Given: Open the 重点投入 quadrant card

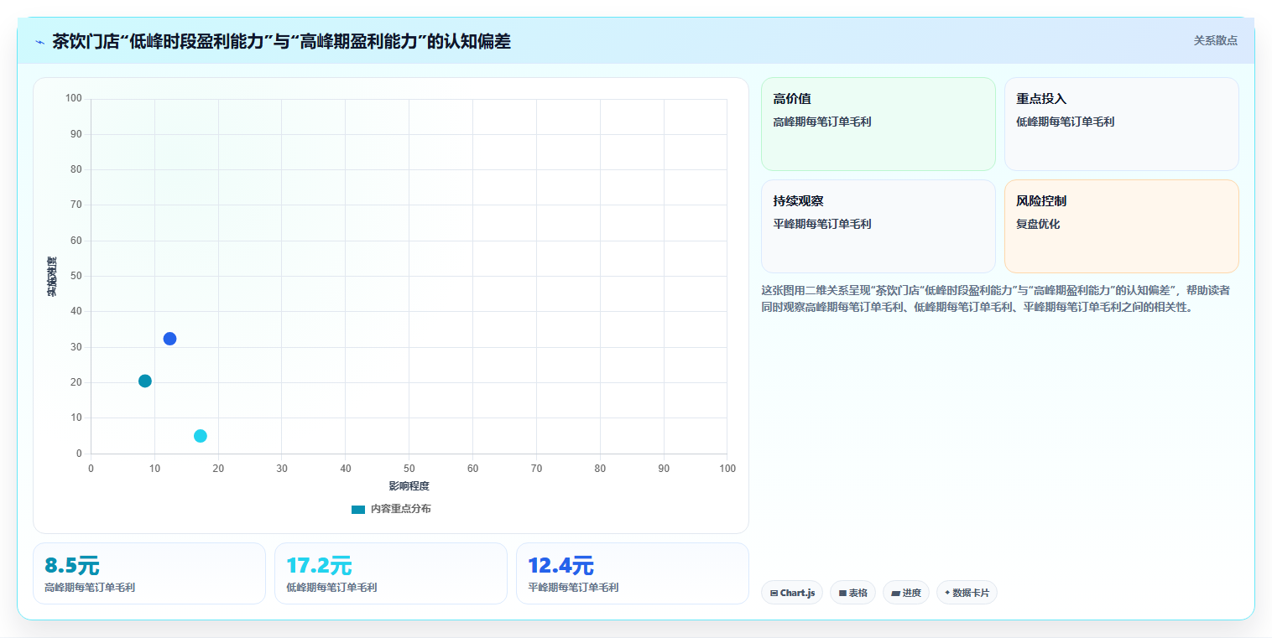Looking at the screenshot, I should click(1121, 124).
